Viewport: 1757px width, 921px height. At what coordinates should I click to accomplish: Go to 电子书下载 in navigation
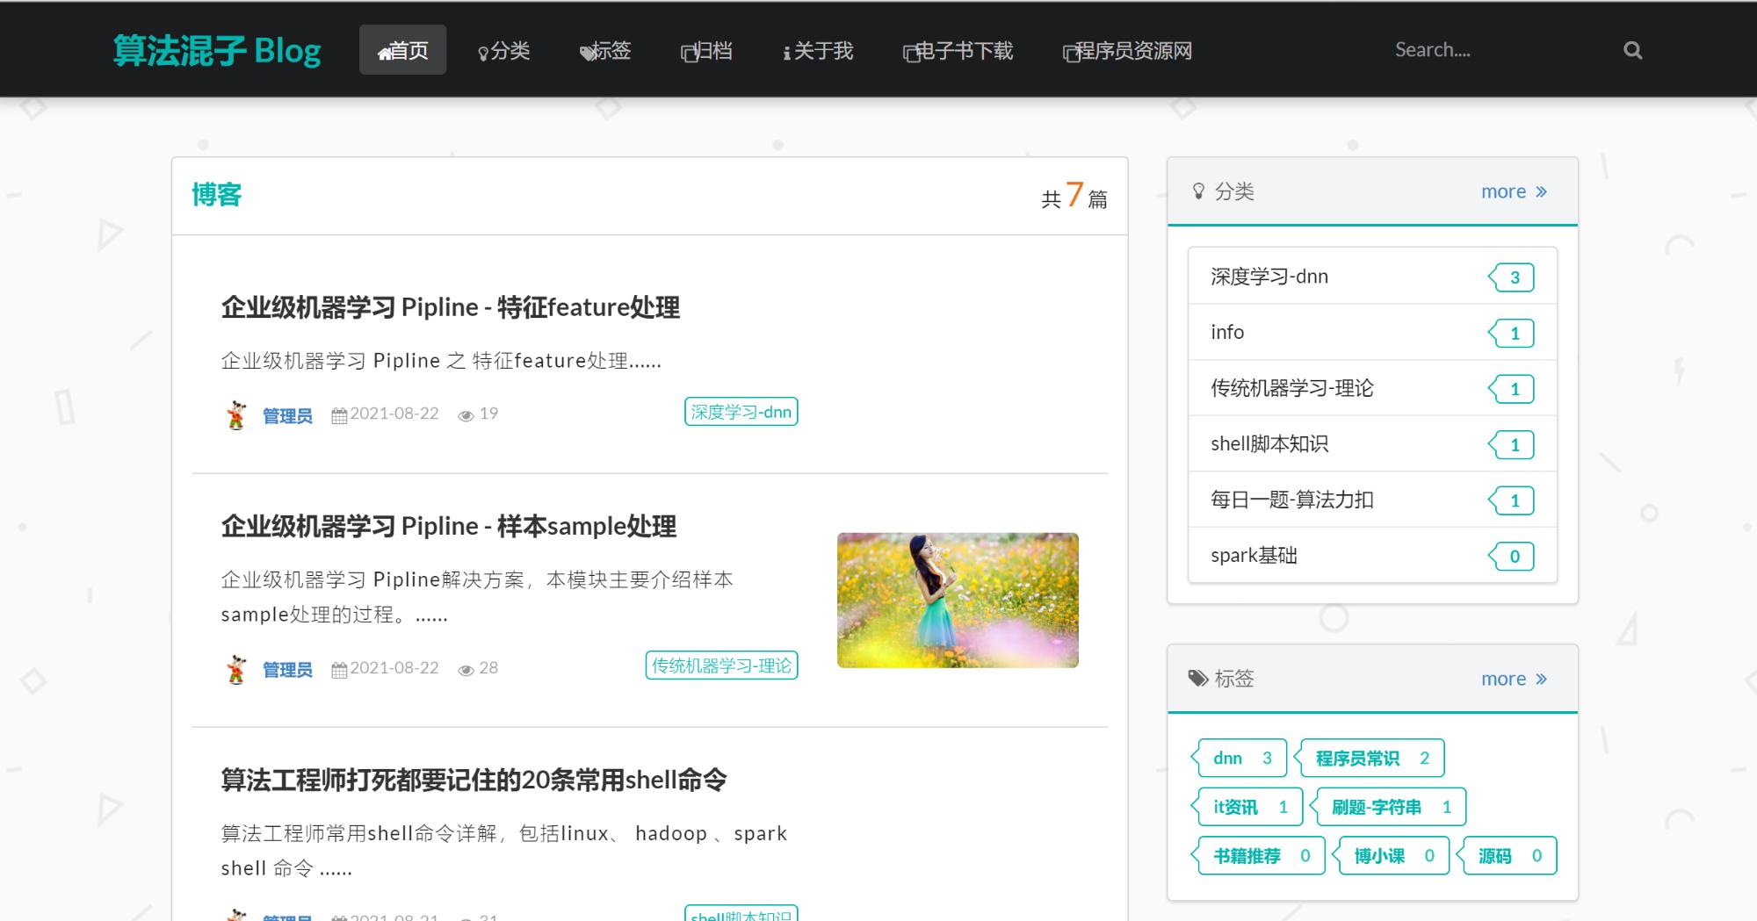[x=958, y=50]
